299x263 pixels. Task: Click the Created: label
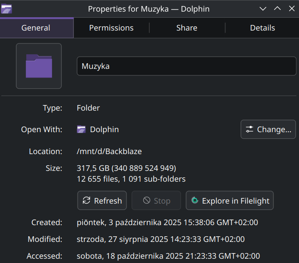pos(47,223)
